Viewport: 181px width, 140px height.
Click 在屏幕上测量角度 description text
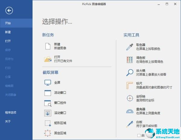click(x=148, y=113)
